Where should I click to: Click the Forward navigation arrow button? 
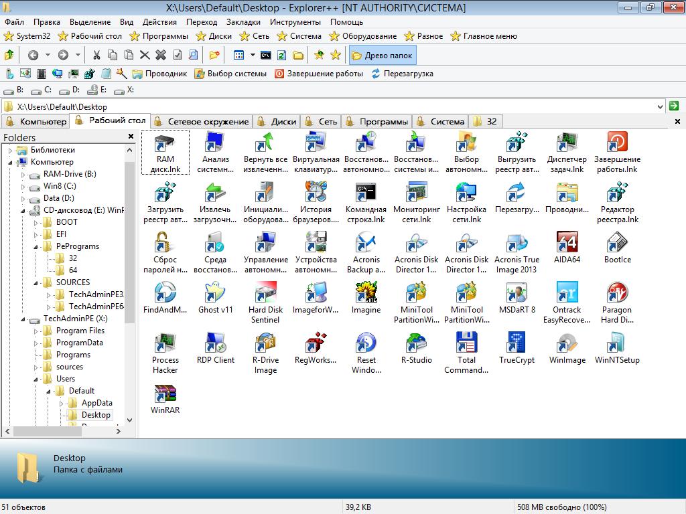64,55
